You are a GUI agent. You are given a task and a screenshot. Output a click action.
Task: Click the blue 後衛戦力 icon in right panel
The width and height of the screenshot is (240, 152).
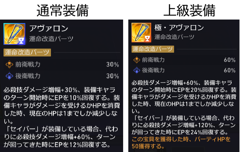pos(137,70)
